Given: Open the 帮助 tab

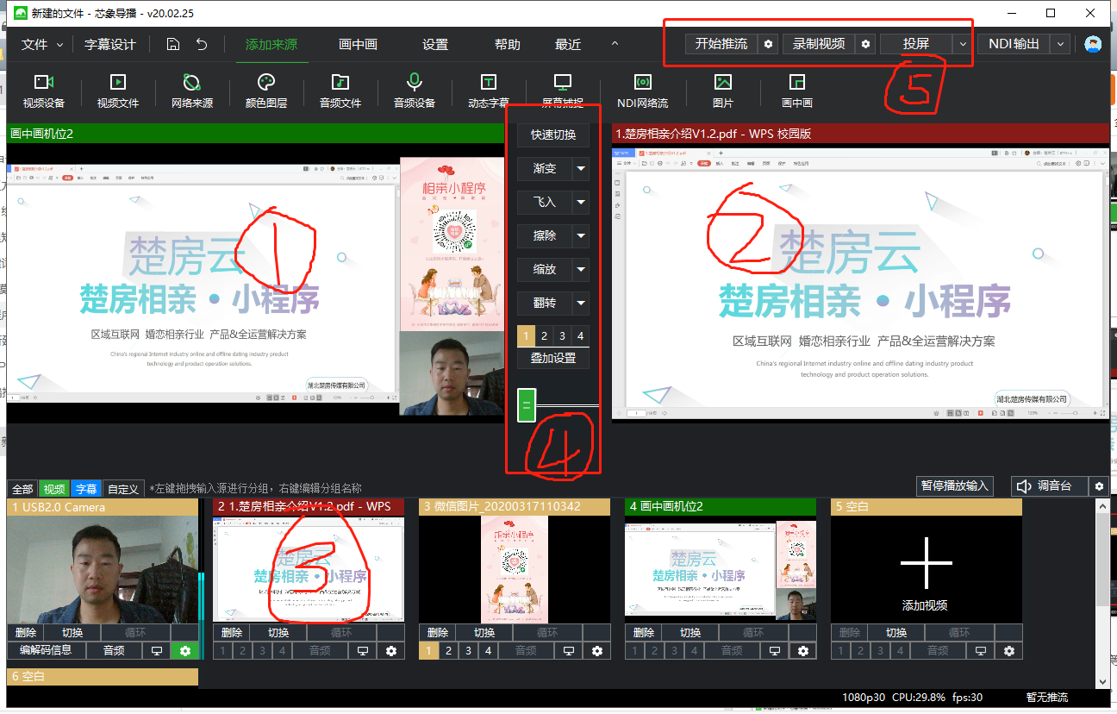Looking at the screenshot, I should pos(508,45).
